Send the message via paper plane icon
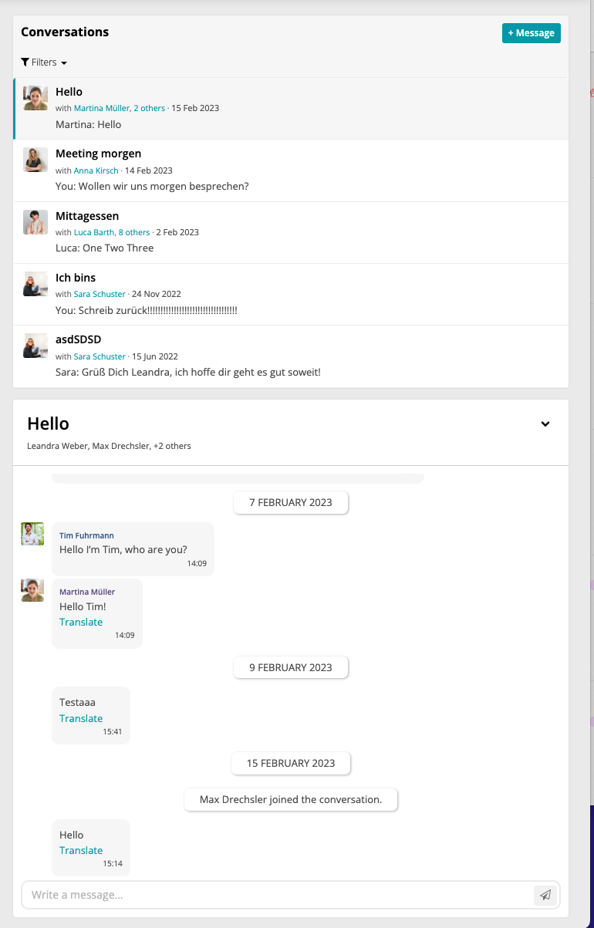Image resolution: width=594 pixels, height=928 pixels. [545, 895]
